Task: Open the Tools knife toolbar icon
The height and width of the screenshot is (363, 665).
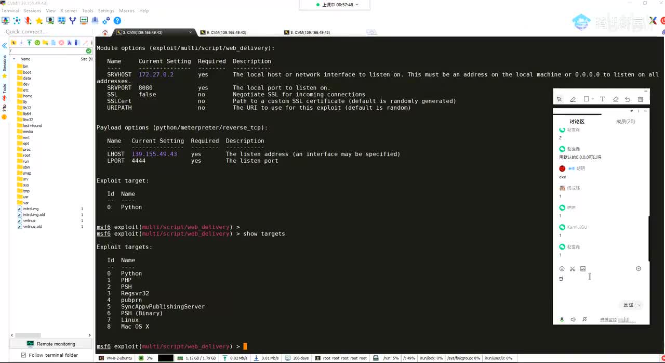Action: [x=28, y=21]
